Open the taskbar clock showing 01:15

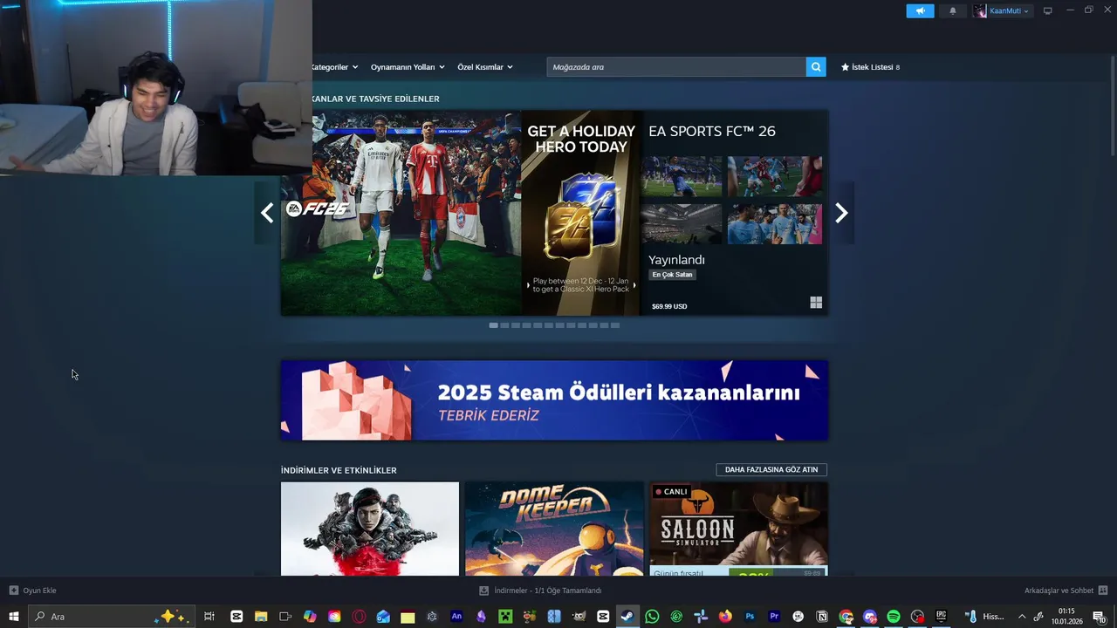(1066, 617)
